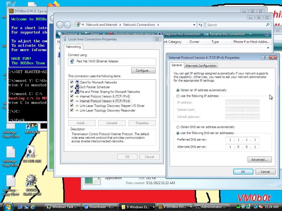Screen dimensions: 282x211
Task: Select loldongs - Copy (4).txt file icon
Action: [x=11, y=156]
